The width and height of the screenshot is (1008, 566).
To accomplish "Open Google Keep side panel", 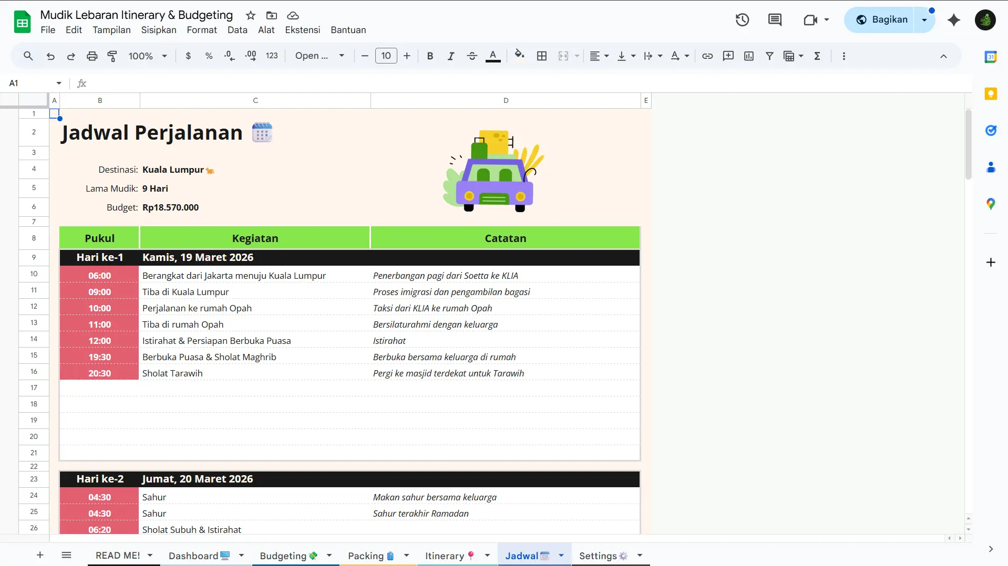I will point(991,93).
